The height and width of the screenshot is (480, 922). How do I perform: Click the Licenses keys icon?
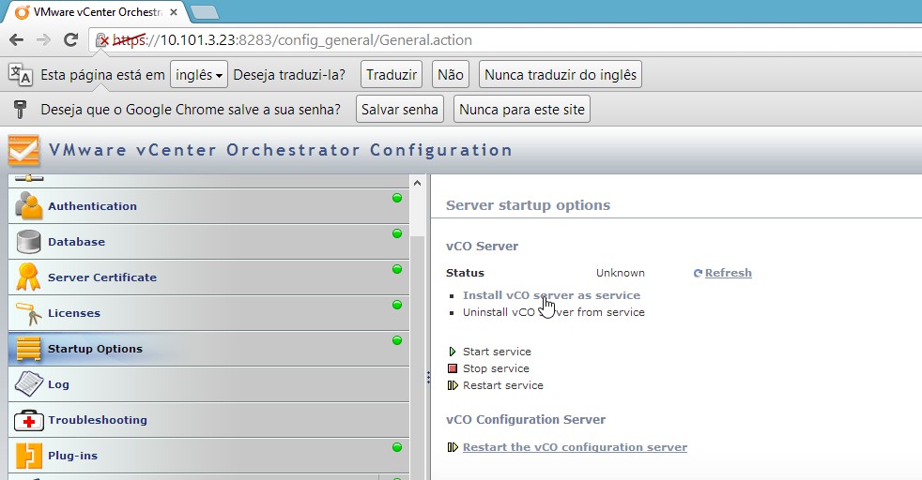29,313
